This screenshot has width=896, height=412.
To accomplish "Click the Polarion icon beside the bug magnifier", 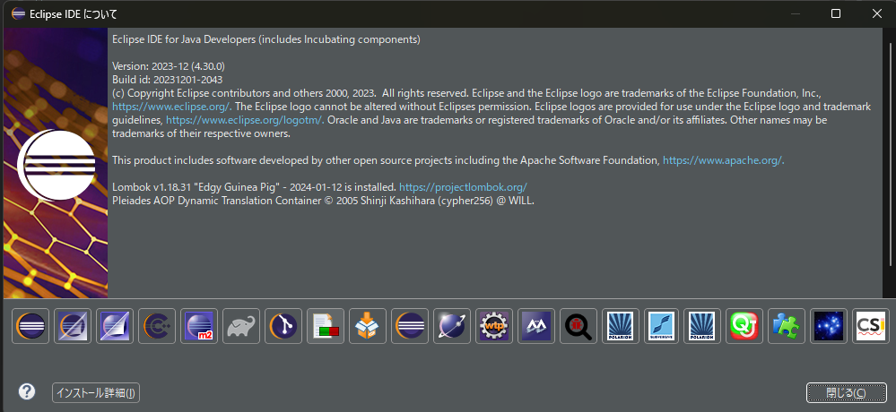I will (x=621, y=326).
